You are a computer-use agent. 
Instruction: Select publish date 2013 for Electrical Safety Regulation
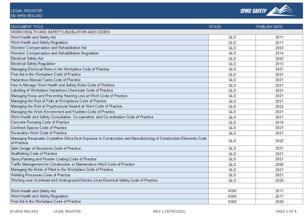[x=279, y=64]
